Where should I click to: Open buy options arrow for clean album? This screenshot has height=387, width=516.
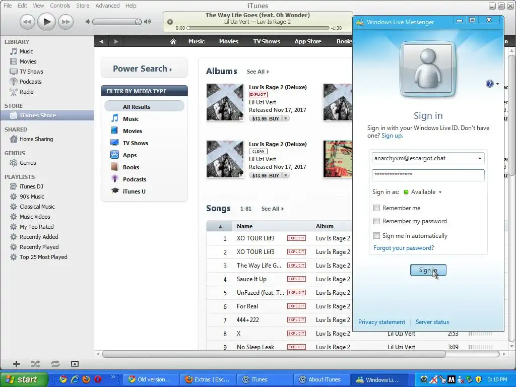coord(286,176)
